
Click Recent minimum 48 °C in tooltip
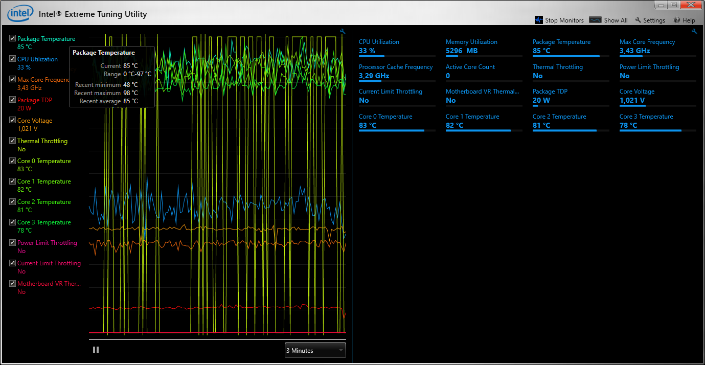tap(106, 85)
